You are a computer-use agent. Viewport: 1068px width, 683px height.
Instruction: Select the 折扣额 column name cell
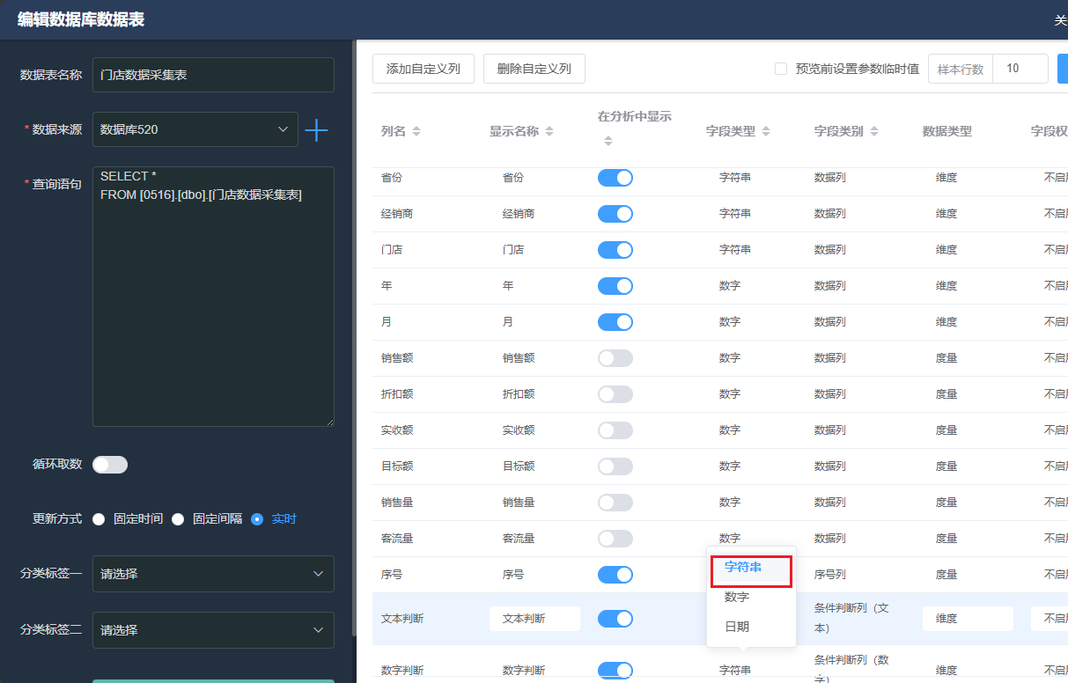397,394
